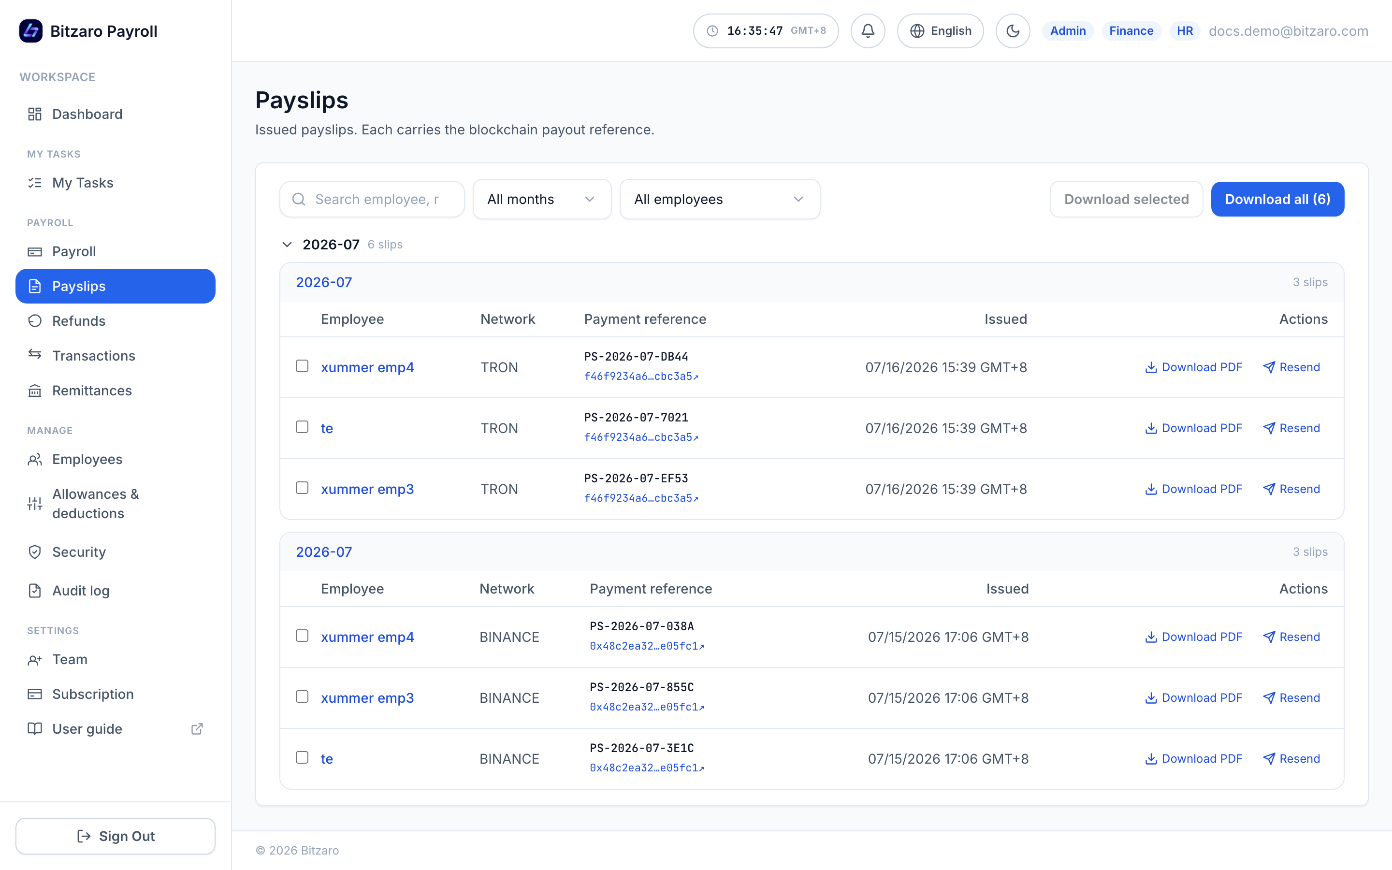Click the HR role badge
Image resolution: width=1392 pixels, height=870 pixels.
tap(1184, 31)
